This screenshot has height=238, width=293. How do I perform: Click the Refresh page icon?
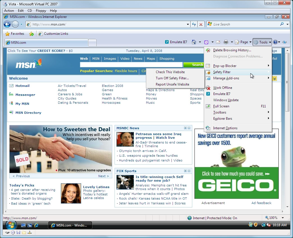click(194, 24)
